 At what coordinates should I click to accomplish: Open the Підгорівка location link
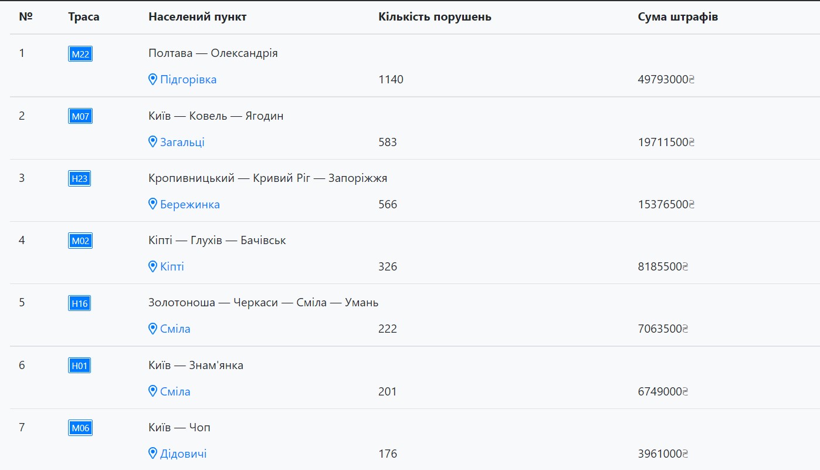188,80
